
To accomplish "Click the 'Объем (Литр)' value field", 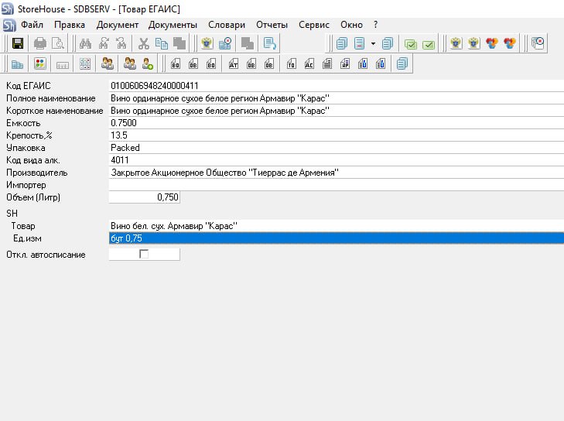I will pyautogui.click(x=145, y=198).
